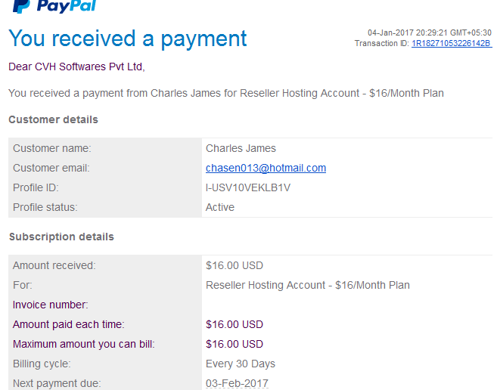
Task: Click the Reseller Hosting Account plan value
Action: point(307,285)
